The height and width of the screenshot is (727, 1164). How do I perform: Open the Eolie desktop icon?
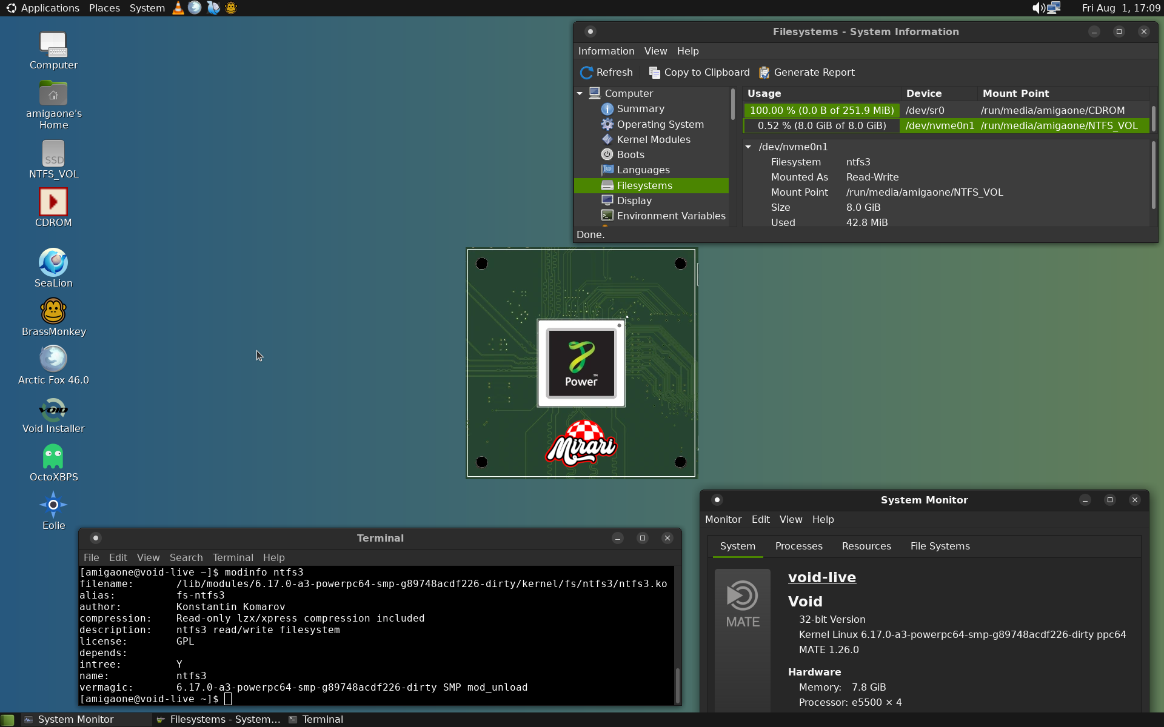click(53, 506)
